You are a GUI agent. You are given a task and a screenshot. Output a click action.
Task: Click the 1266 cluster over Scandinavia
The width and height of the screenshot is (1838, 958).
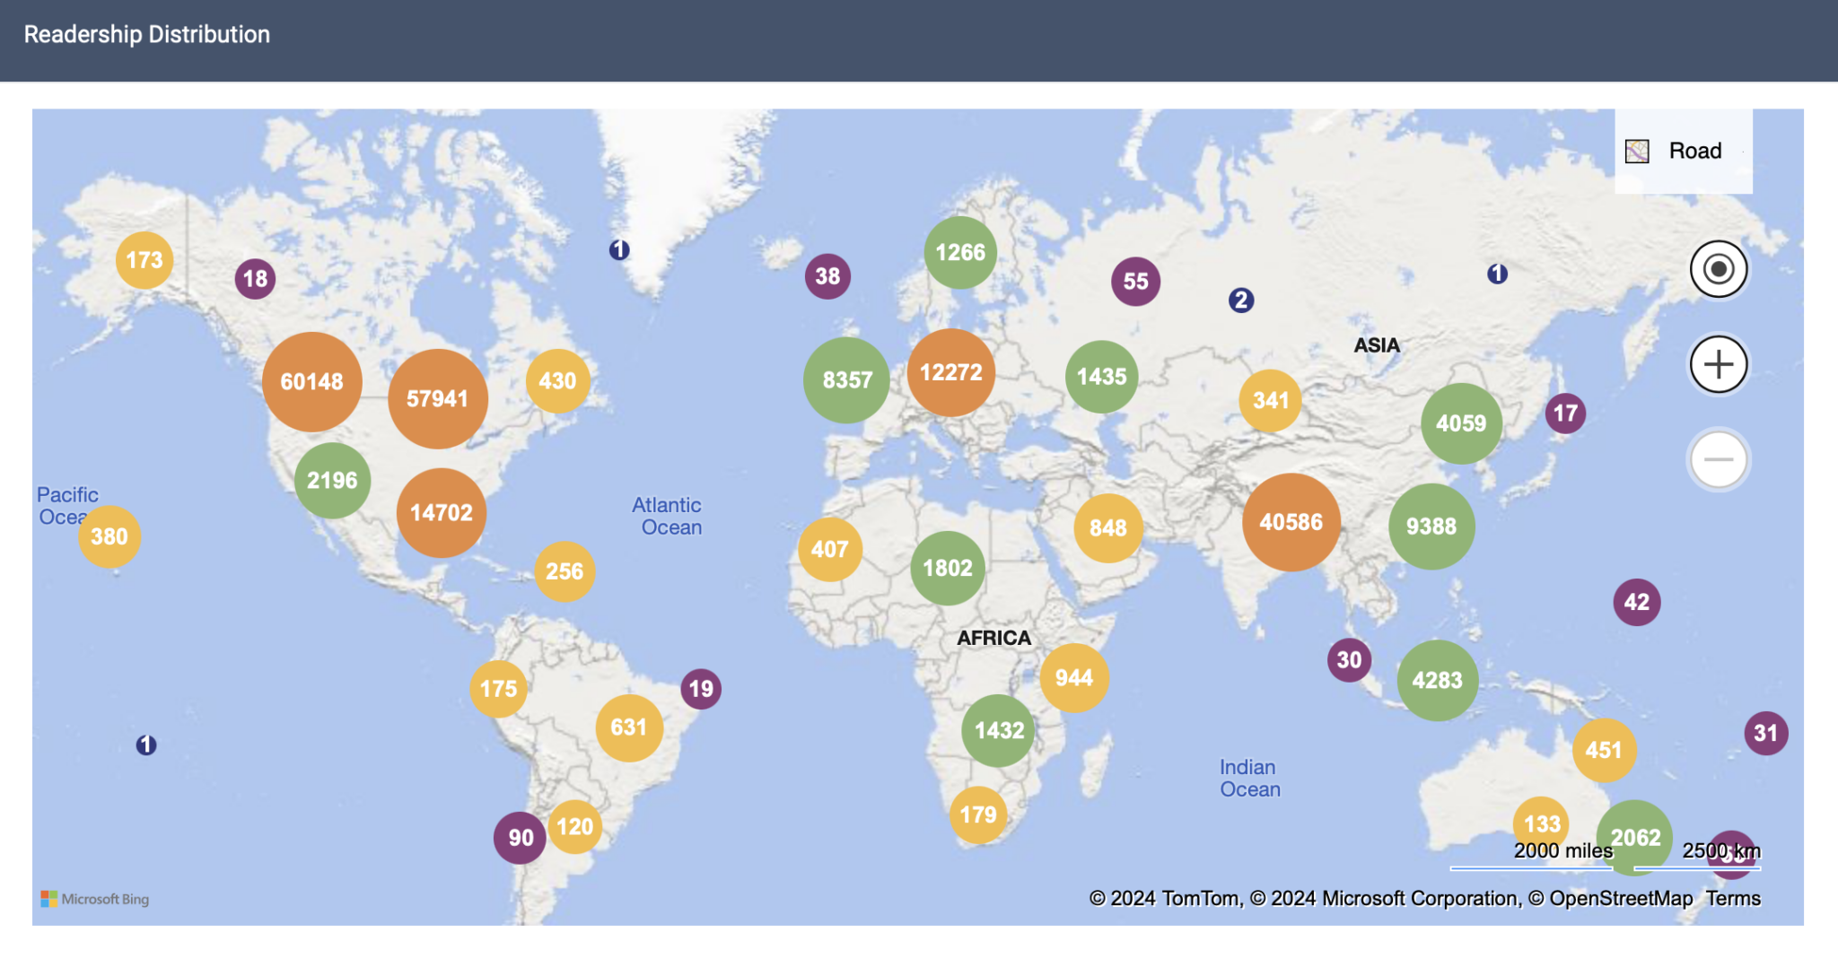[x=959, y=253]
